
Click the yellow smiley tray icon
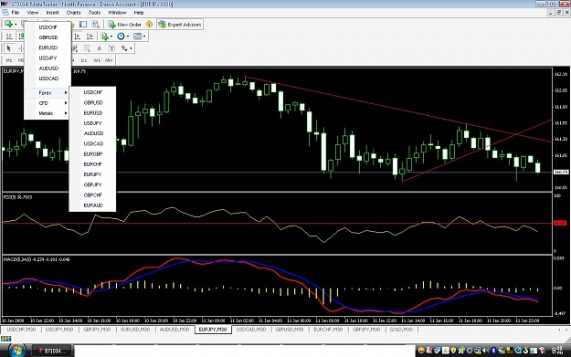tap(421, 351)
